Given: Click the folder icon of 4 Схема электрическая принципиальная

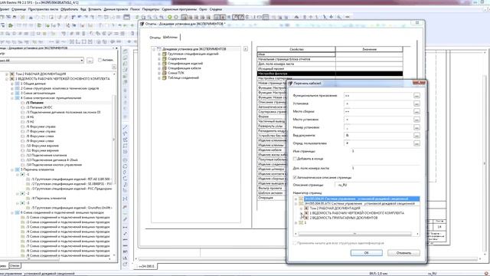Looking at the screenshot, I should [18, 98].
